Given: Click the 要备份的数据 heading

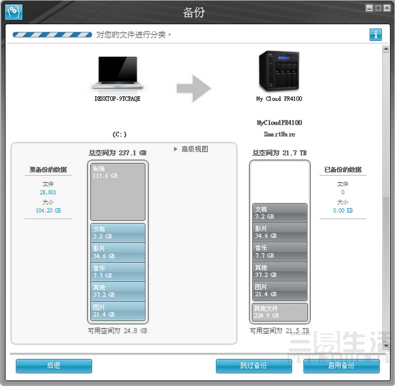Looking at the screenshot, I should coord(48,170).
